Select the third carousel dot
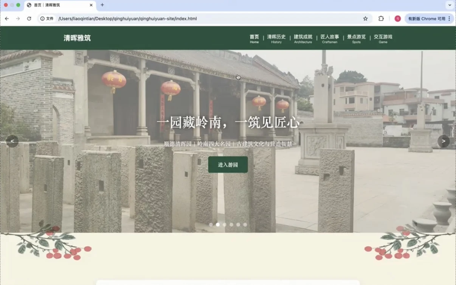Image resolution: width=456 pixels, height=285 pixels. tap(225, 225)
